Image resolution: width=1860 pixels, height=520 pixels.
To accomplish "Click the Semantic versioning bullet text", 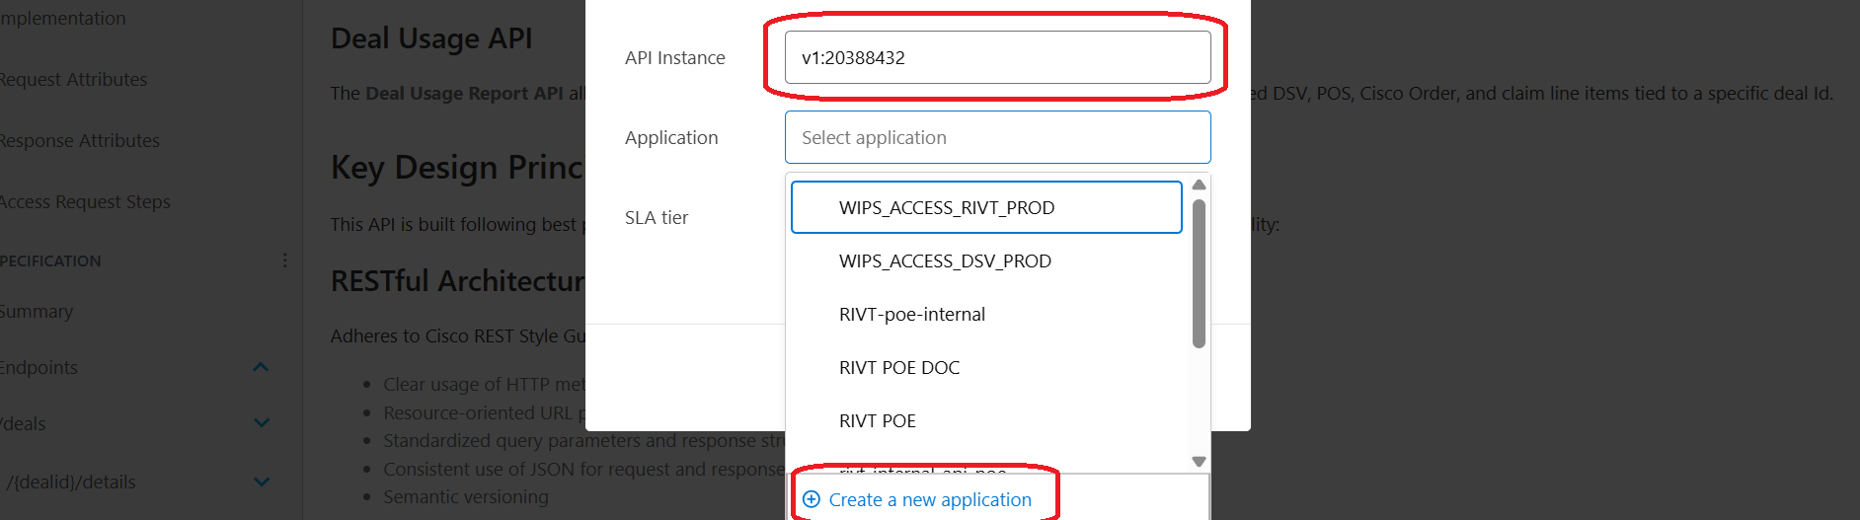I will (x=466, y=496).
